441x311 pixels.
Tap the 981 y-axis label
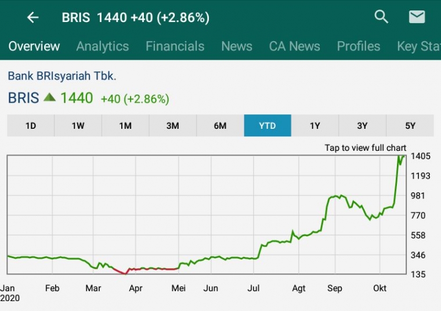pyautogui.click(x=418, y=196)
